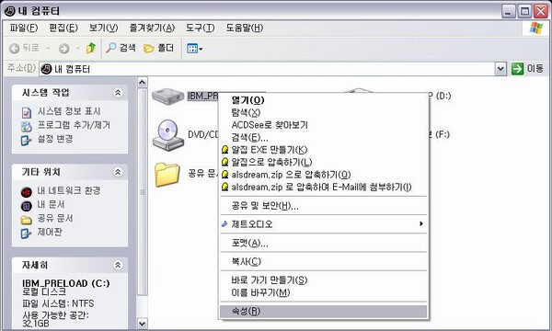Viewport: 552px width, 331px height.
Task: Select the DVD/CD drive icon
Action: pyautogui.click(x=168, y=135)
